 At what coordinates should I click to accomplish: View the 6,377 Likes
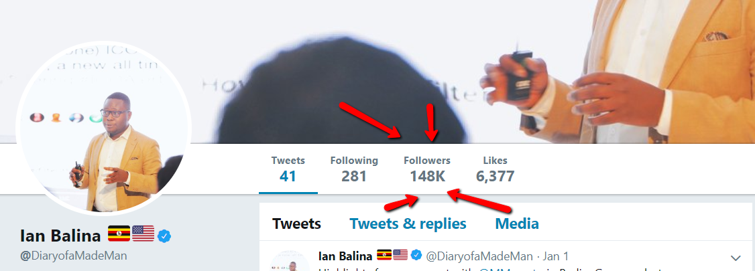[x=495, y=169]
